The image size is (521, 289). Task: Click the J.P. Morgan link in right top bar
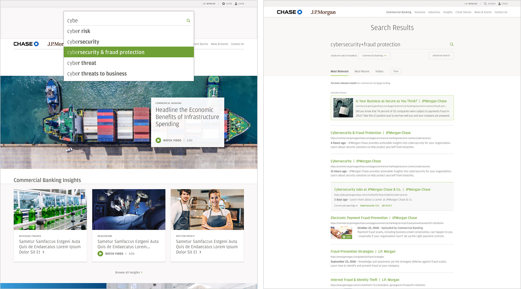click(471, 4)
